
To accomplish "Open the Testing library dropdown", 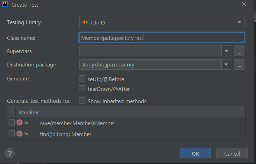I will tap(239, 22).
